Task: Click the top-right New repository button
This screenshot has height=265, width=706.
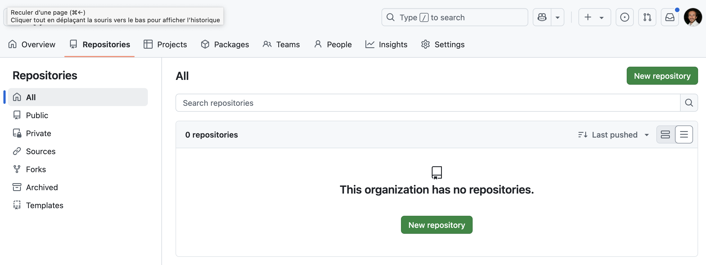Action: pos(662,76)
